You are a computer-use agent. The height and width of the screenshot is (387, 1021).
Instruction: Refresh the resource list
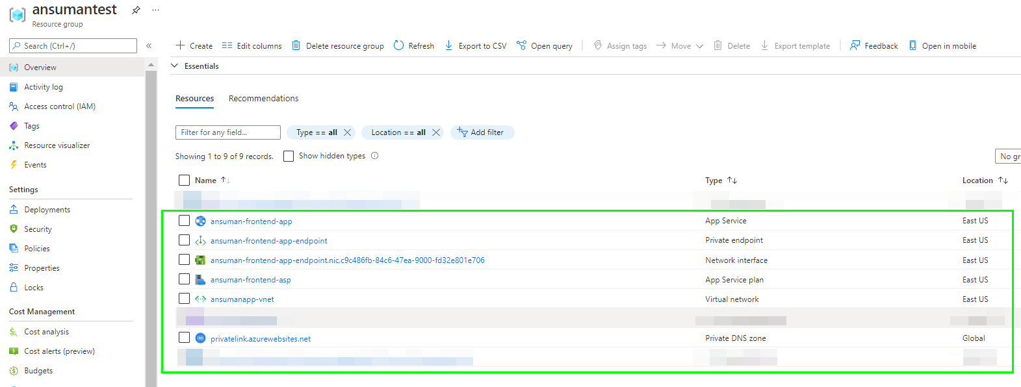(x=413, y=46)
